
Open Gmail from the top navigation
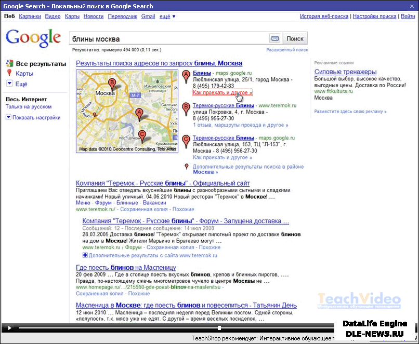coord(148,16)
